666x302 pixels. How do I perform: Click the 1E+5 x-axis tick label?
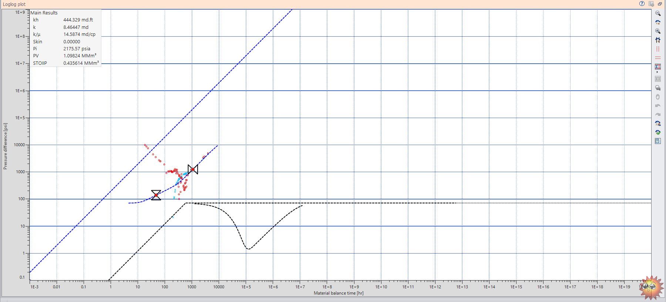(246, 287)
